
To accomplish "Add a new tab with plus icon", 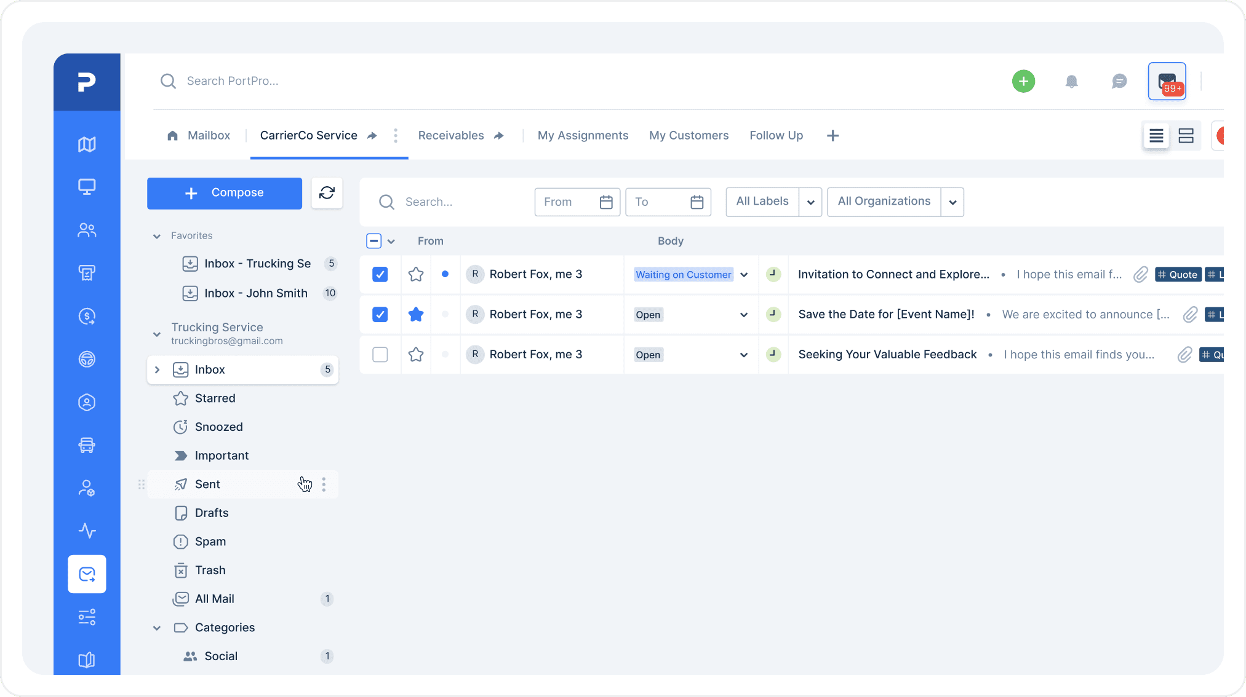I will (833, 136).
